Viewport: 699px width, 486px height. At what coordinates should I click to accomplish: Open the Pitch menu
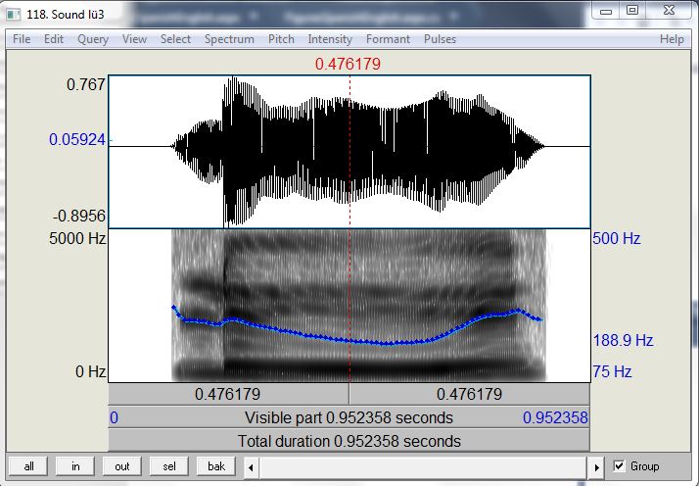pyautogui.click(x=281, y=39)
